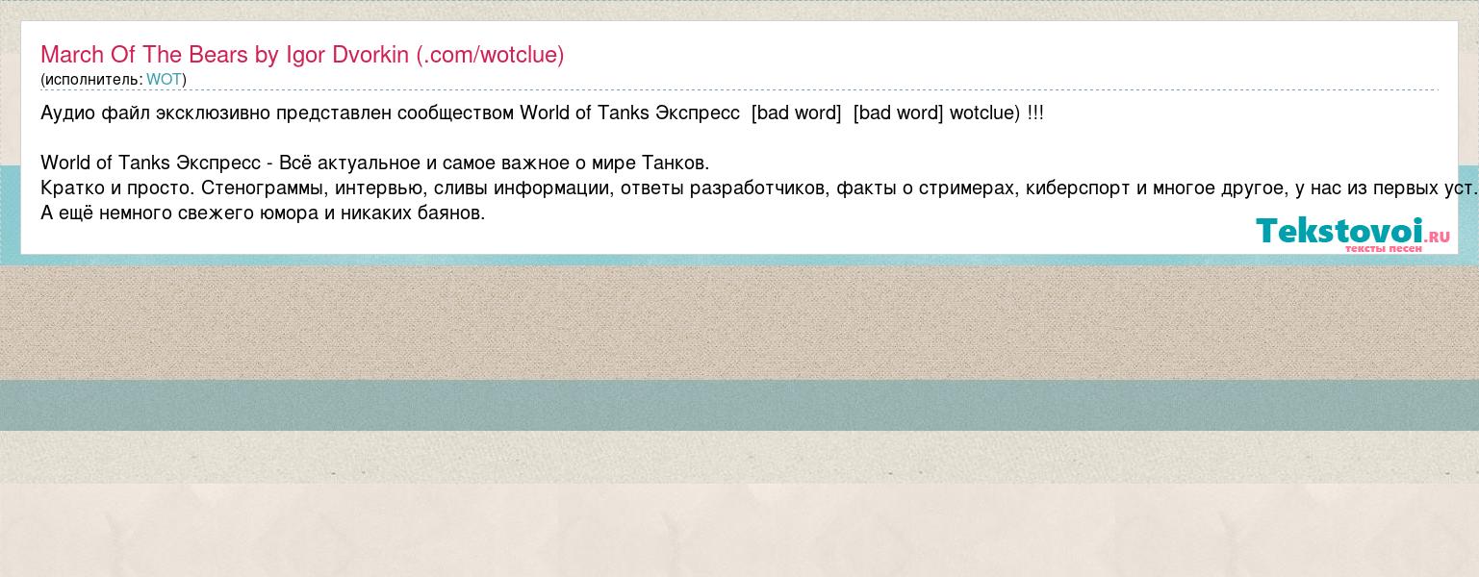This screenshot has height=577, width=1479.
Task: Open the Tekstovoi.ru logo link
Action: 1352,234
